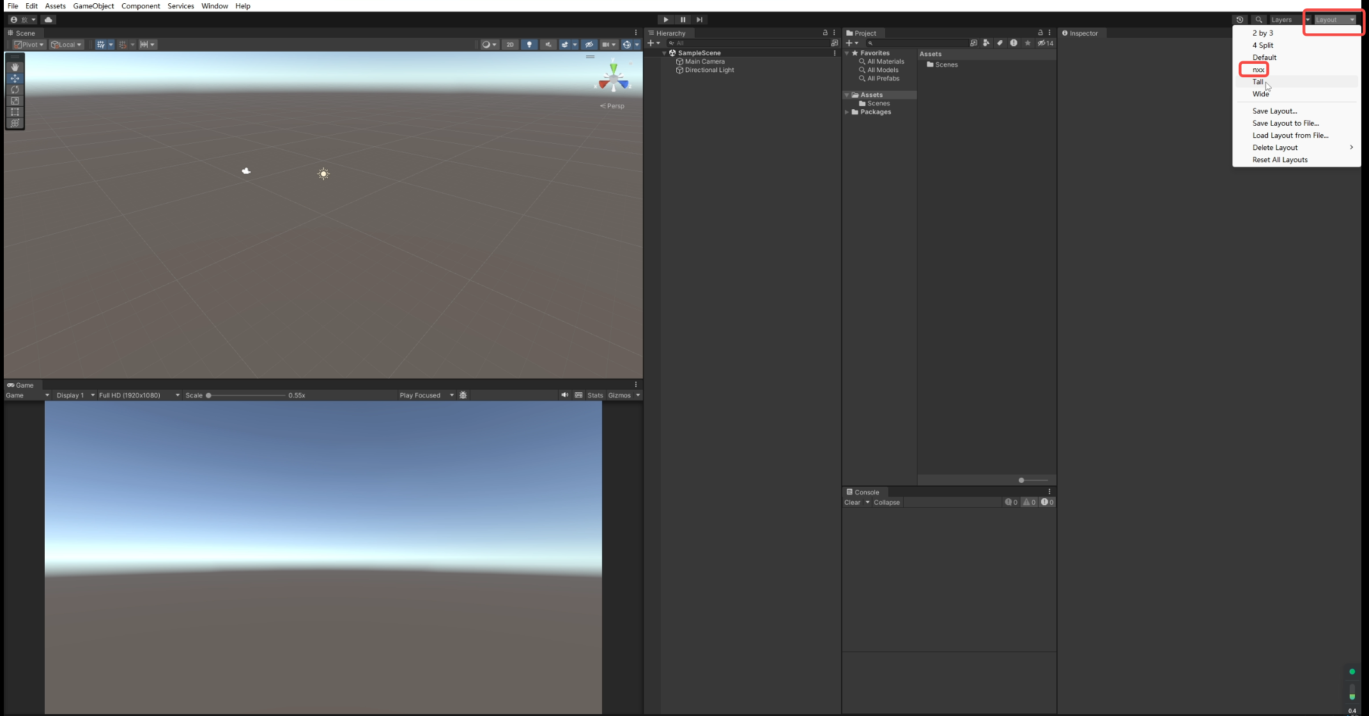
Task: Toggle scene lighting (bulb icon)
Action: point(529,45)
